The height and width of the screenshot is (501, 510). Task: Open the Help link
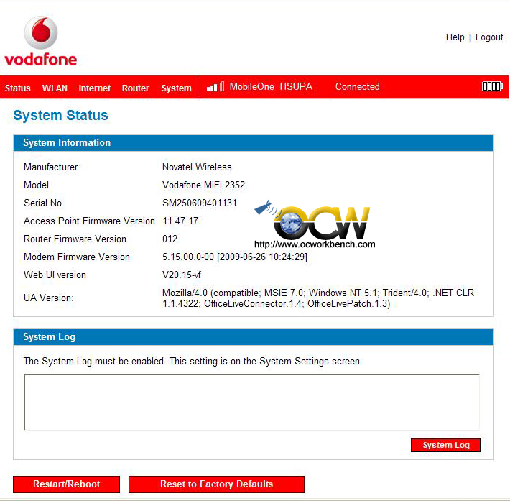pos(455,37)
